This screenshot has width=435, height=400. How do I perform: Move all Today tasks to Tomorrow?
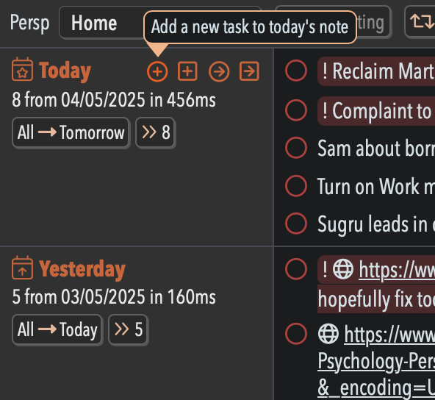(71, 132)
